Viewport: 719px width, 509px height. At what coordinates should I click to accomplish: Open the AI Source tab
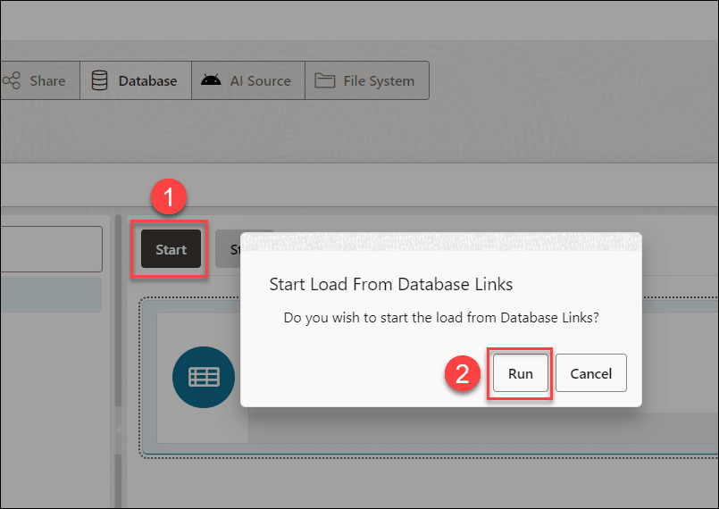point(260,80)
